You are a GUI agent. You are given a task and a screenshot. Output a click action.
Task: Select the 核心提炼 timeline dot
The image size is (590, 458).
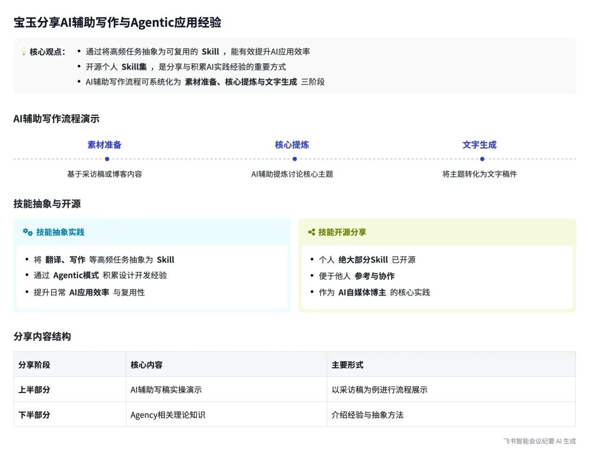294,159
